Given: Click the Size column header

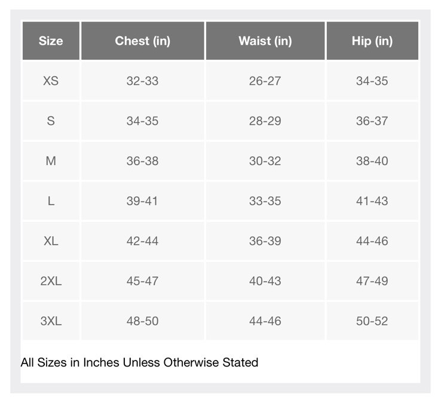Looking at the screenshot, I should (x=51, y=41).
